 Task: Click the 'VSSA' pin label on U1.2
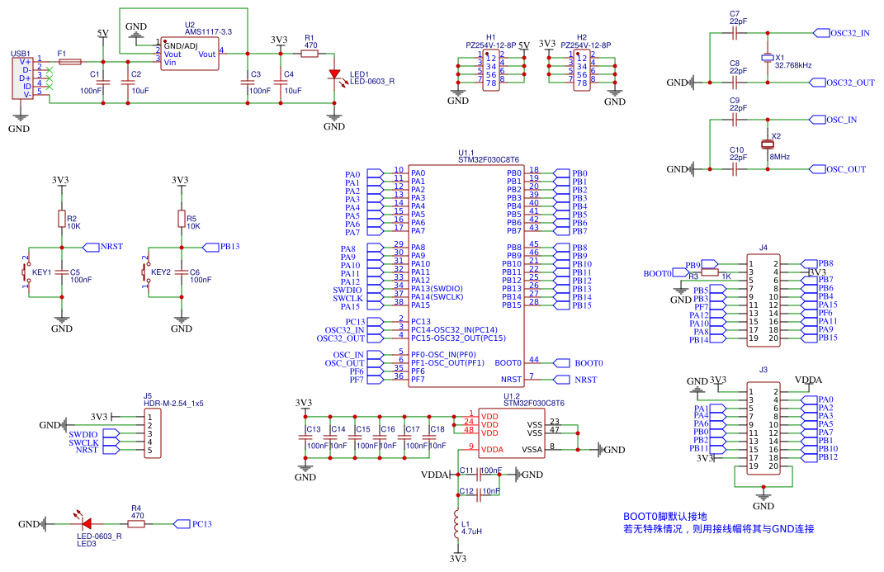pyautogui.click(x=532, y=450)
